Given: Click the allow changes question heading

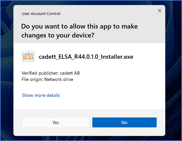Looking at the screenshot, I should tap(80, 31).
